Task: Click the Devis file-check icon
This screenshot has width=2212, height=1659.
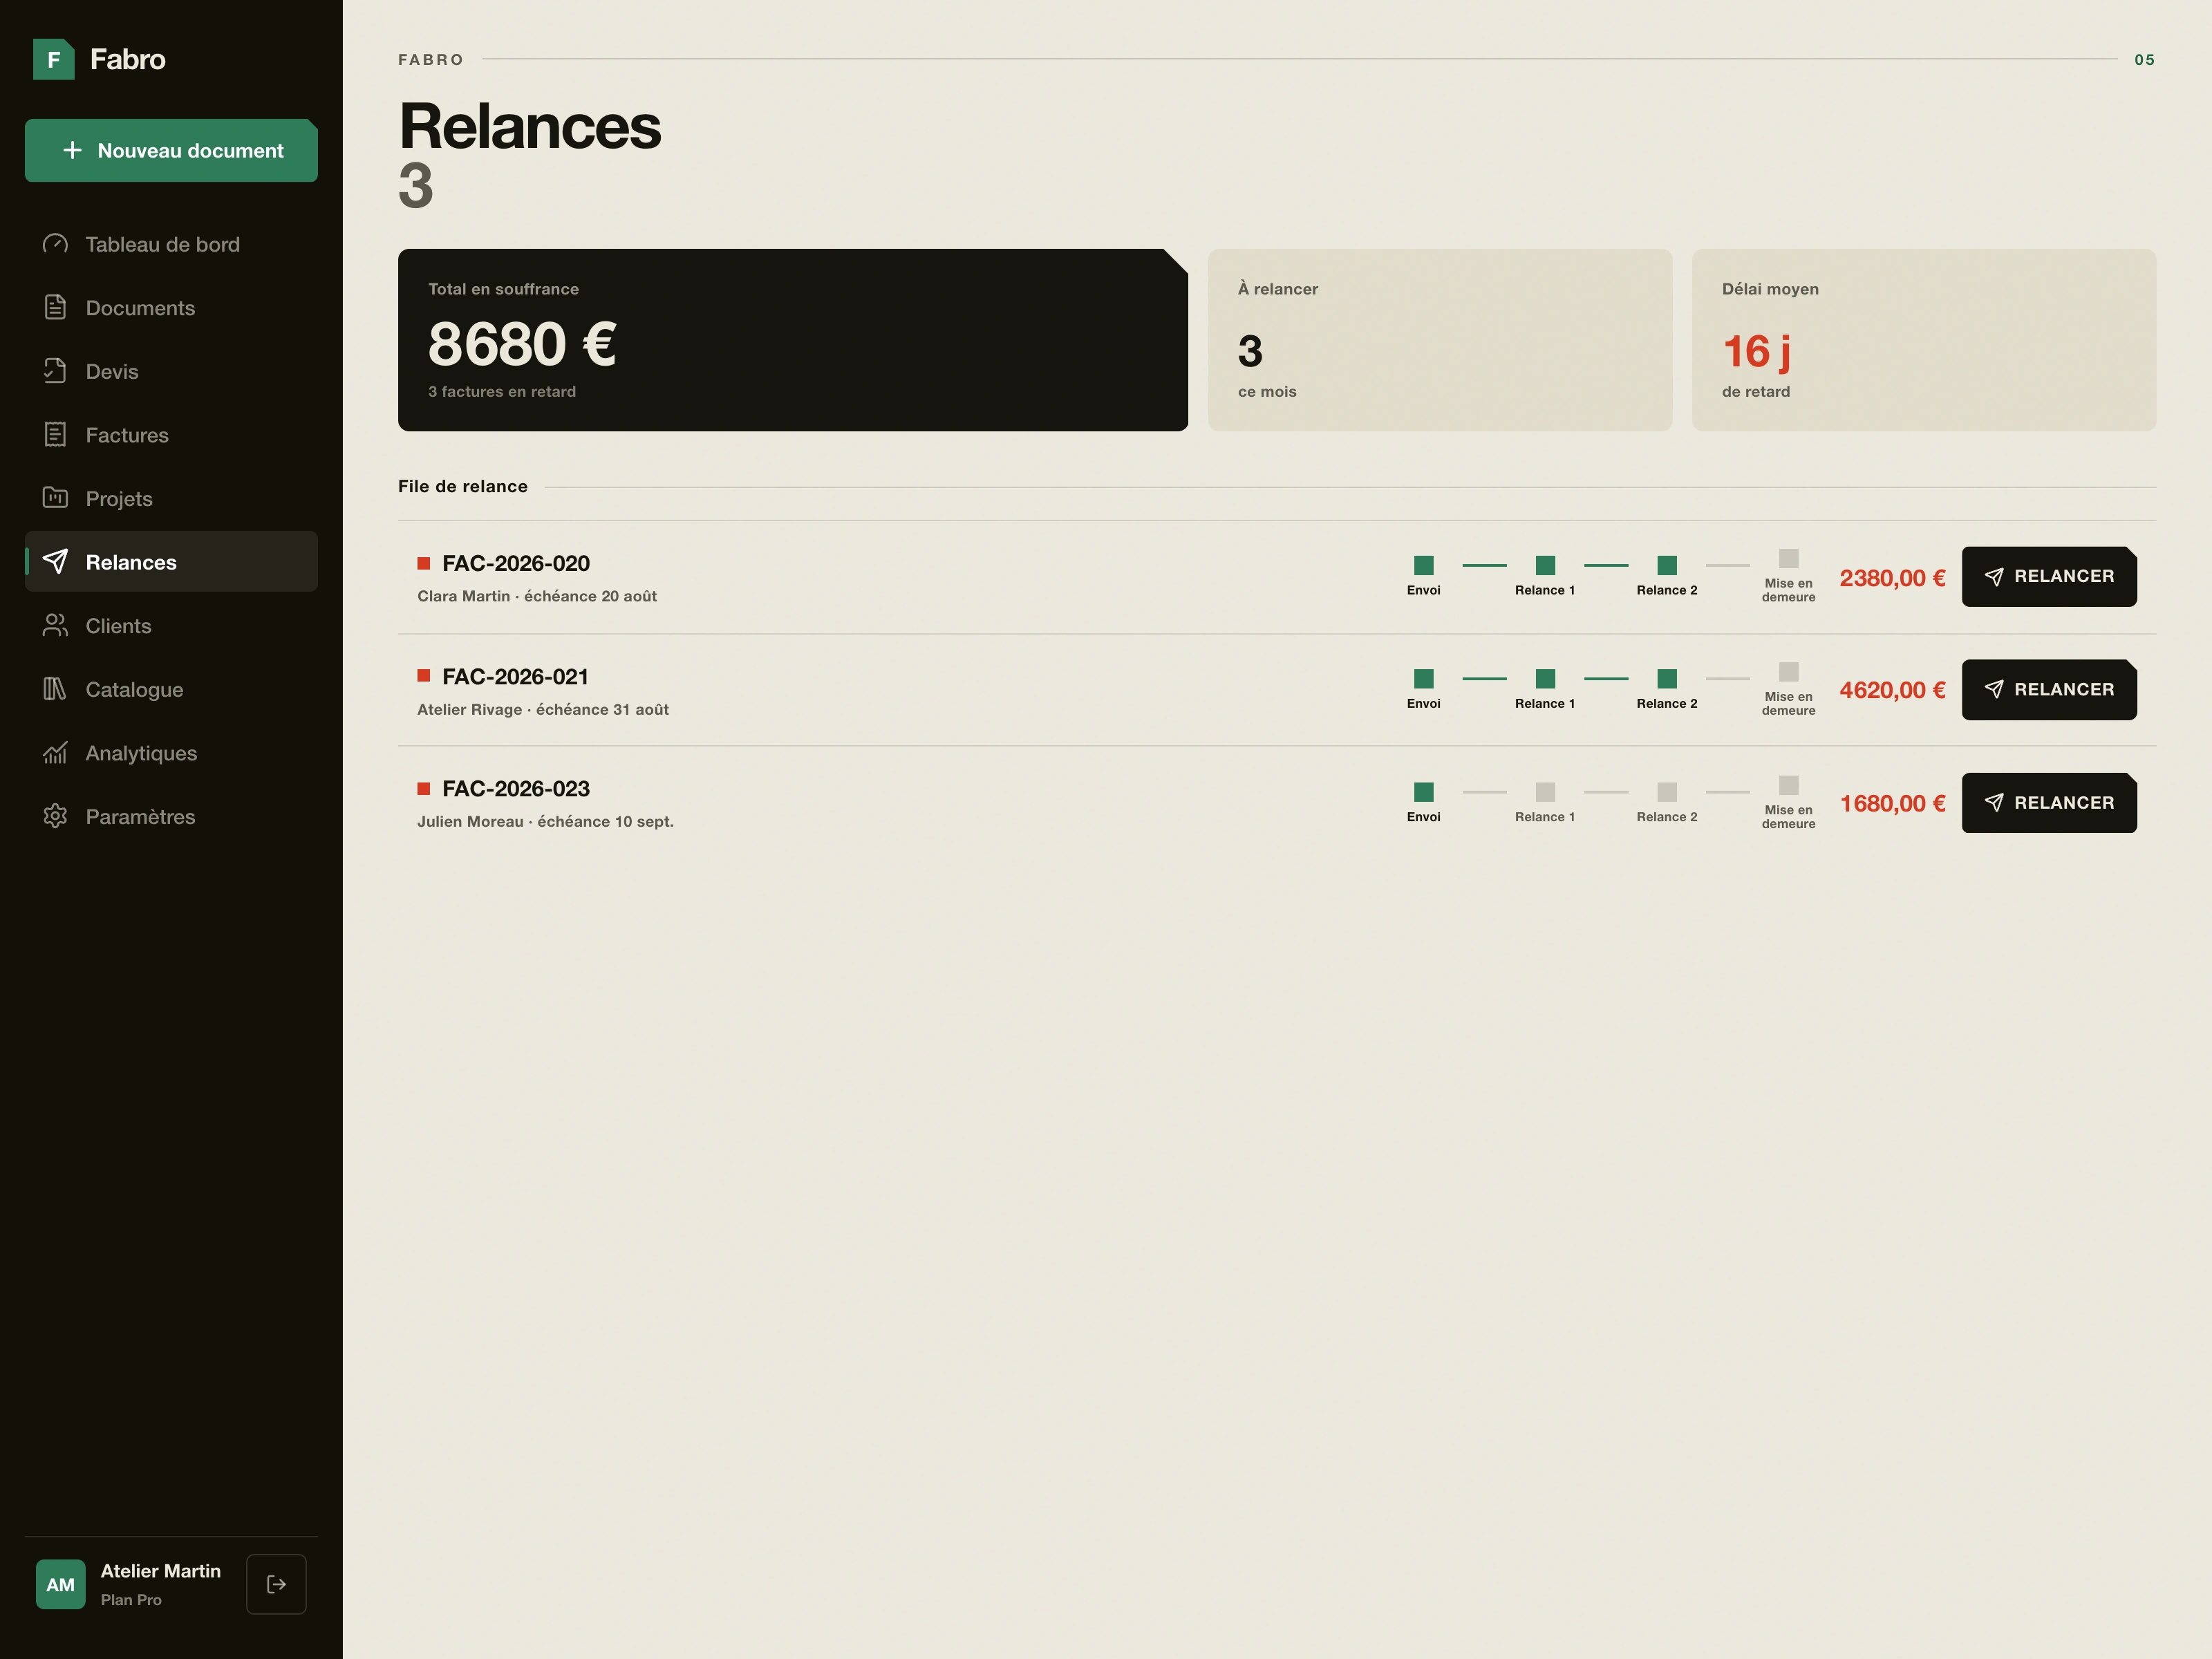Action: click(55, 371)
